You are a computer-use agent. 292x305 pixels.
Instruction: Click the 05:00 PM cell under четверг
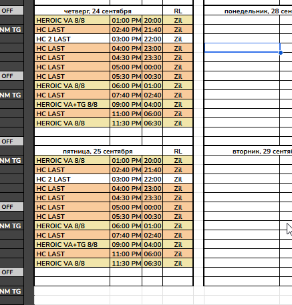(126, 67)
